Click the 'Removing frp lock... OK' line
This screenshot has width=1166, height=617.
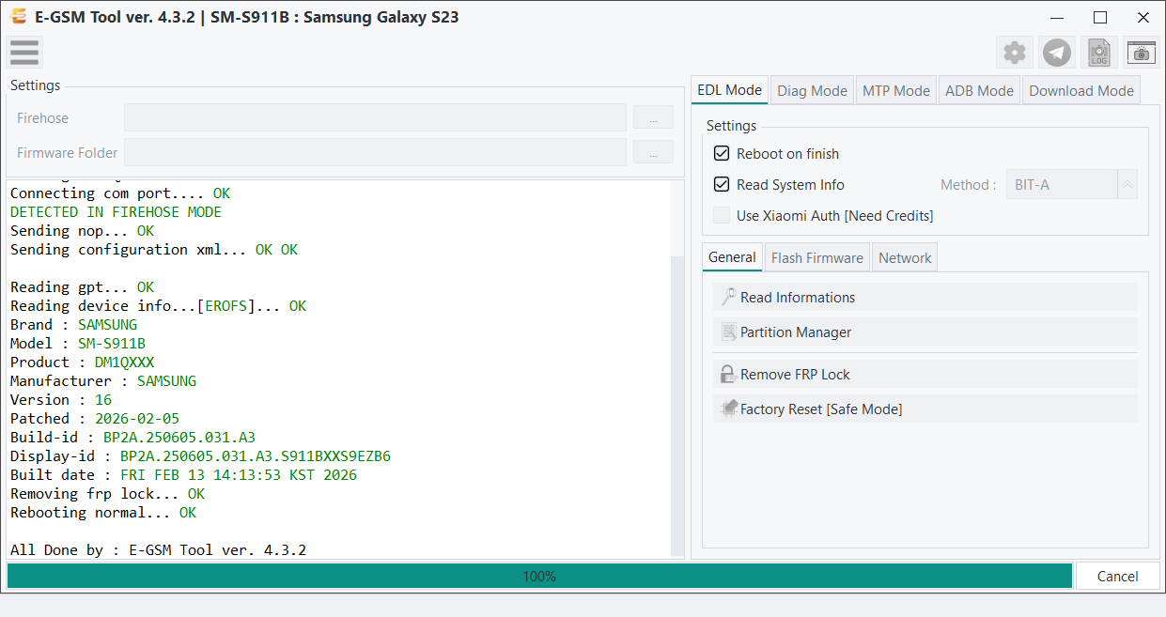point(107,494)
